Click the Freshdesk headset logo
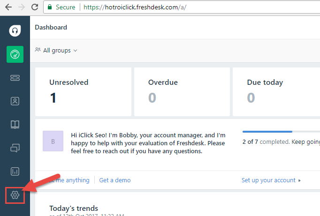 pos(15,31)
